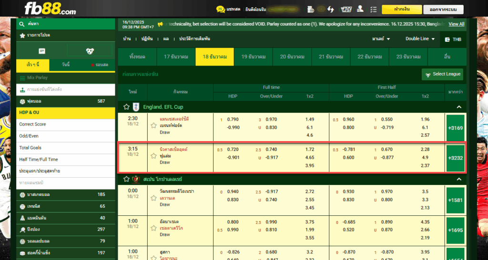Viewport: 488px width, 260px height.
Task: Collapse the England. EFL Cup section
Action: tap(459, 107)
